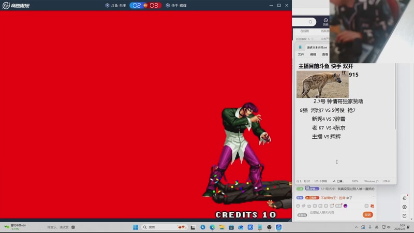Screen dimensions: 414x233
Task: Click the blue 02 score counter
Action: 137,6
